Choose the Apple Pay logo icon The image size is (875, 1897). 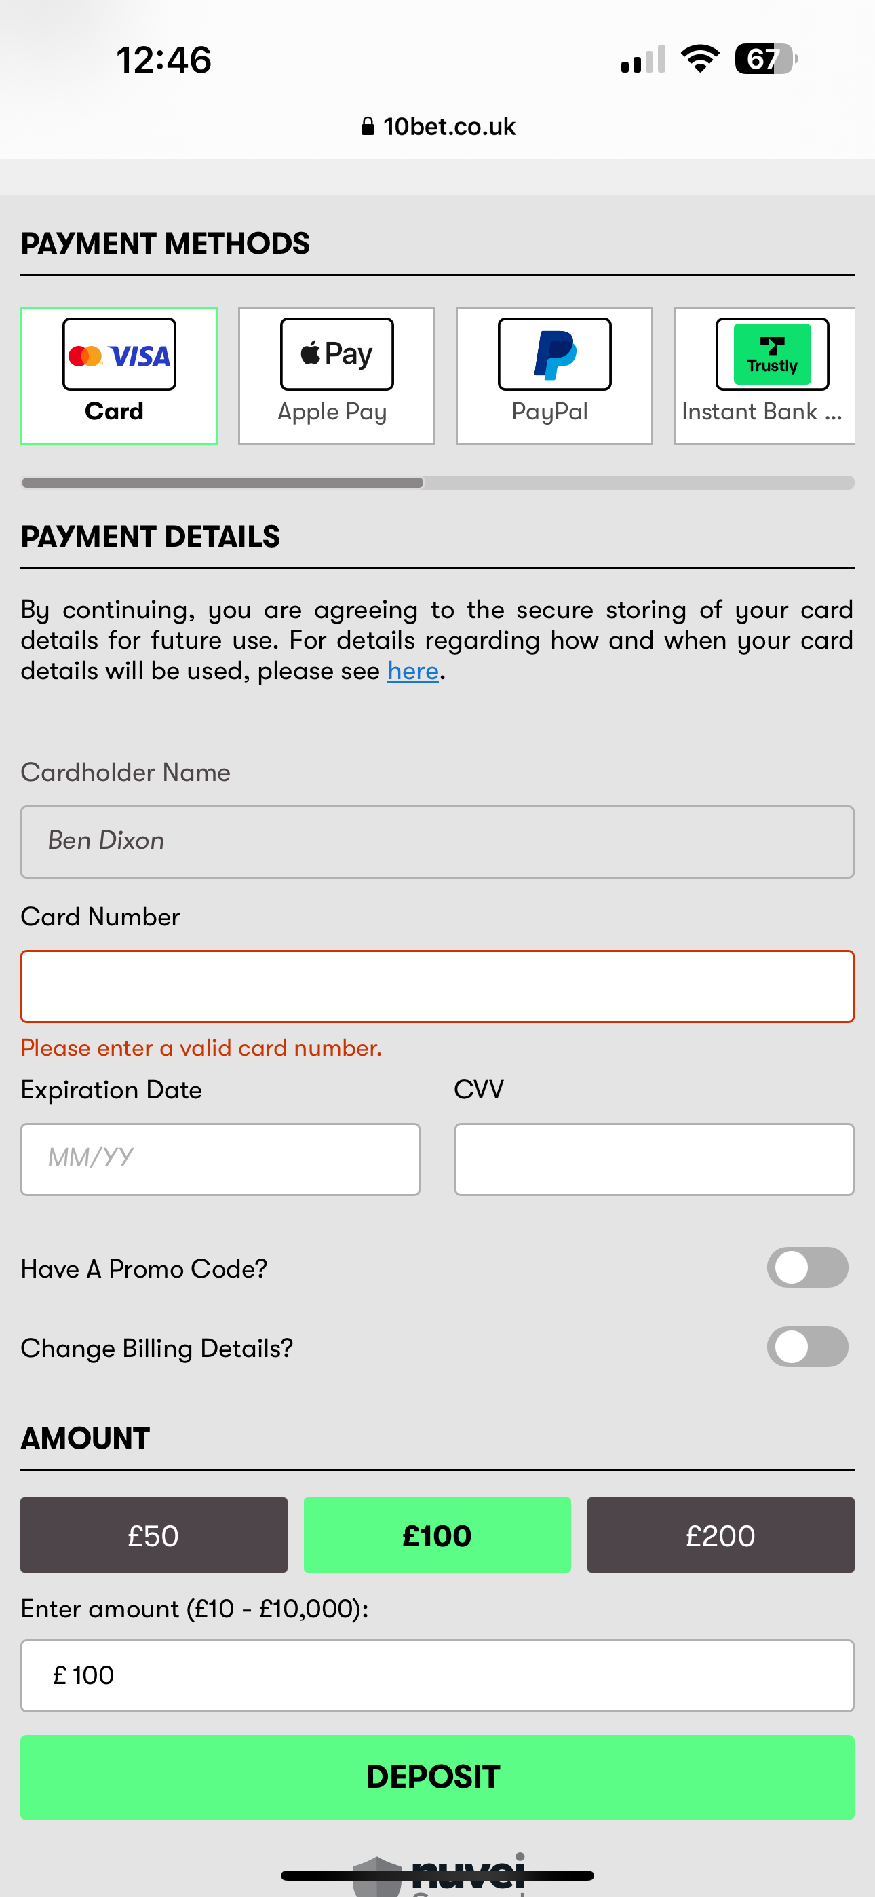point(336,354)
